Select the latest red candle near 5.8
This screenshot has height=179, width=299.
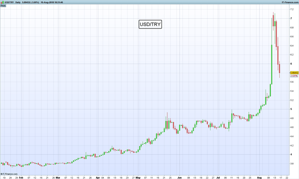coord(279,69)
